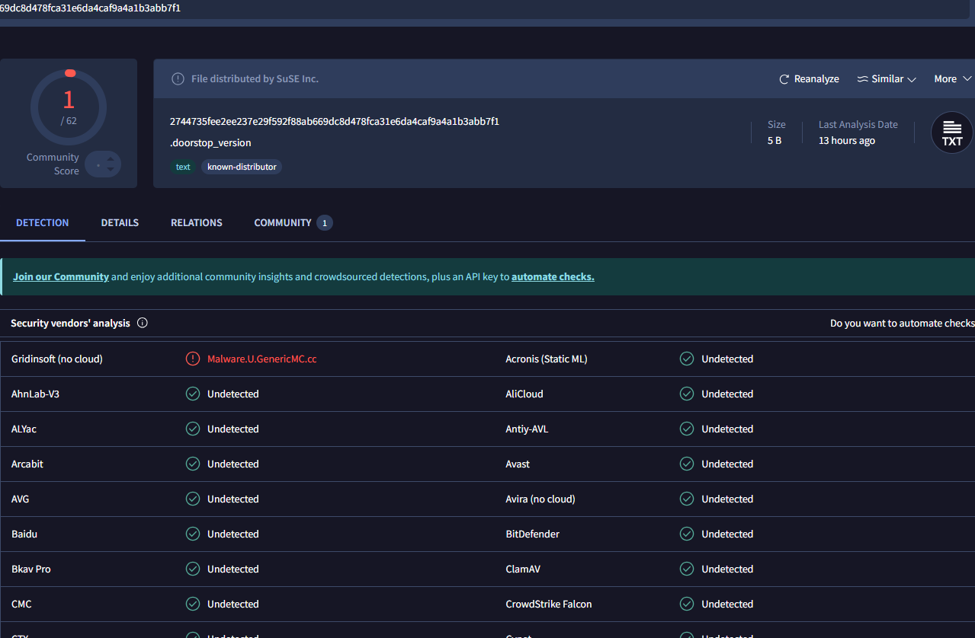Click the check icon in AVG row
The width and height of the screenshot is (975, 638).
pos(193,499)
